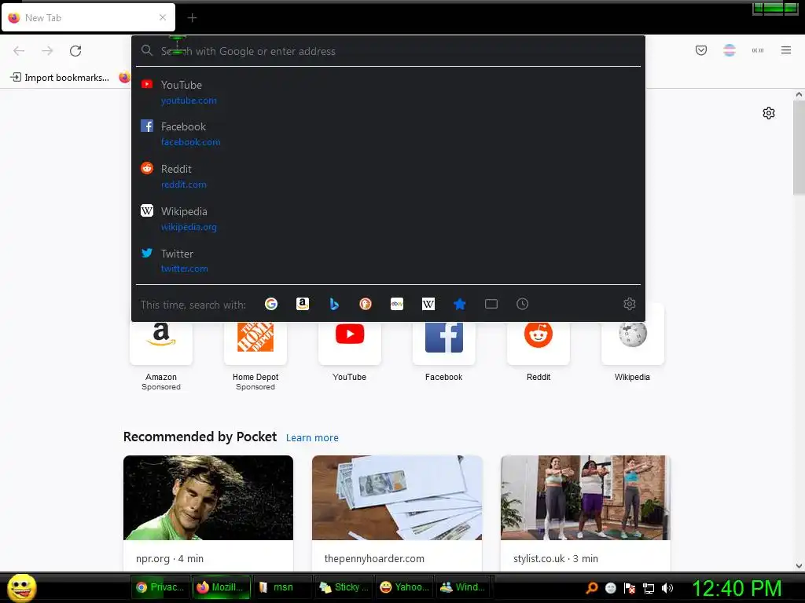The height and width of the screenshot is (603, 805).
Task: Click the orange magnifier tray icon
Action: (591, 588)
